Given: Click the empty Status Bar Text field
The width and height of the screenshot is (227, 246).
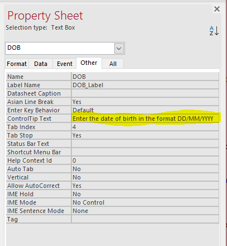Looking at the screenshot, I should tap(145, 144).
